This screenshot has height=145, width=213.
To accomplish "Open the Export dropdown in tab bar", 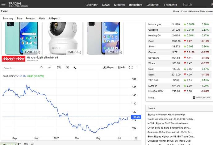I will click(54, 18).
